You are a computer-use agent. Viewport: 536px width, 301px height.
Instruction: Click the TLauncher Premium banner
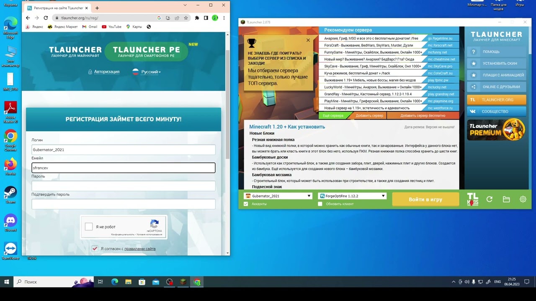[496, 130]
